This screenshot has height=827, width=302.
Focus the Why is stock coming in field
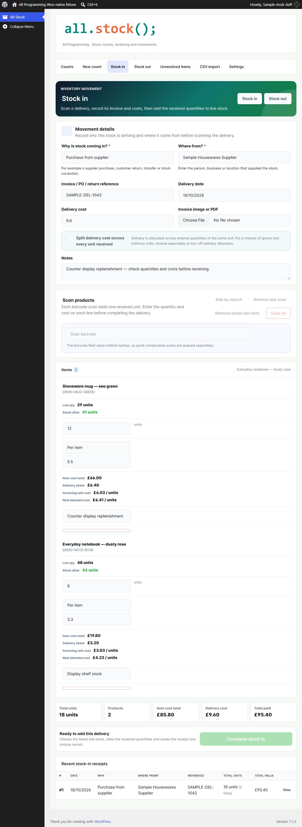tap(118, 158)
